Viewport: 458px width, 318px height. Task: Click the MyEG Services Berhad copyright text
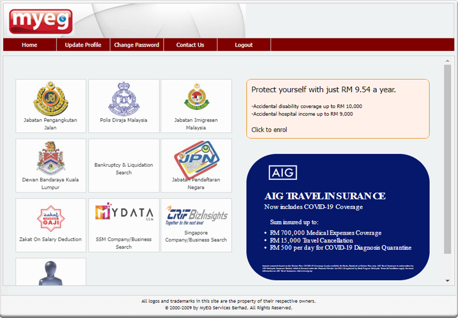[228, 308]
